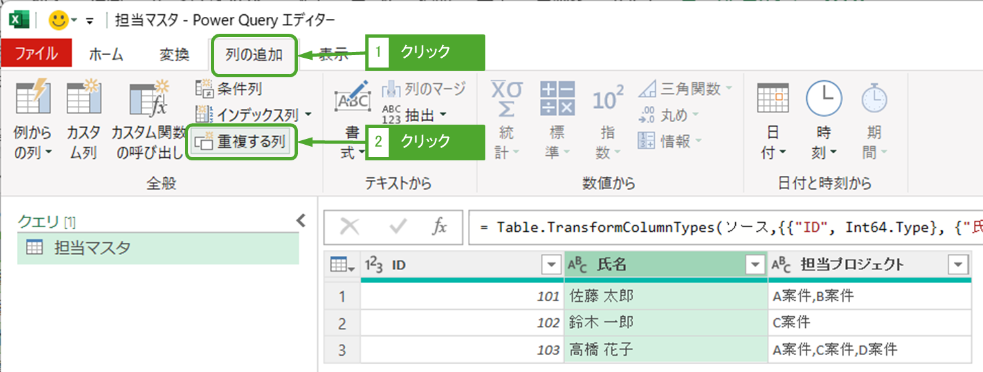Open the ファイル (File) tab
983x372 pixels.
pos(36,55)
